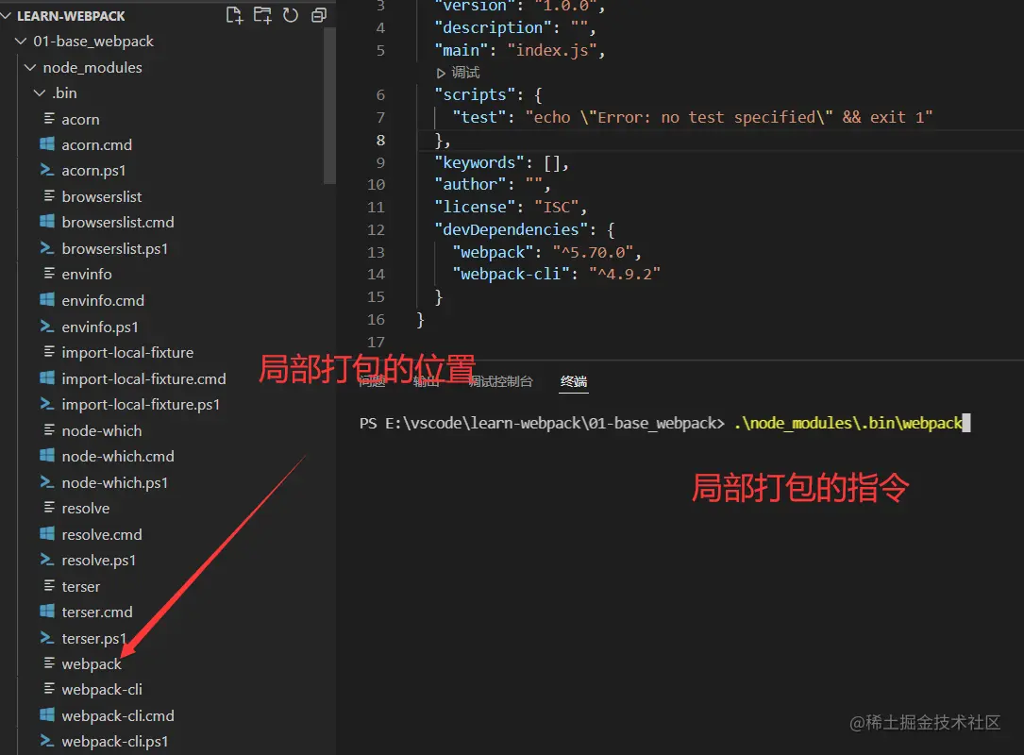This screenshot has width=1024, height=755.
Task: Click the New File icon in explorer header
Action: click(234, 15)
